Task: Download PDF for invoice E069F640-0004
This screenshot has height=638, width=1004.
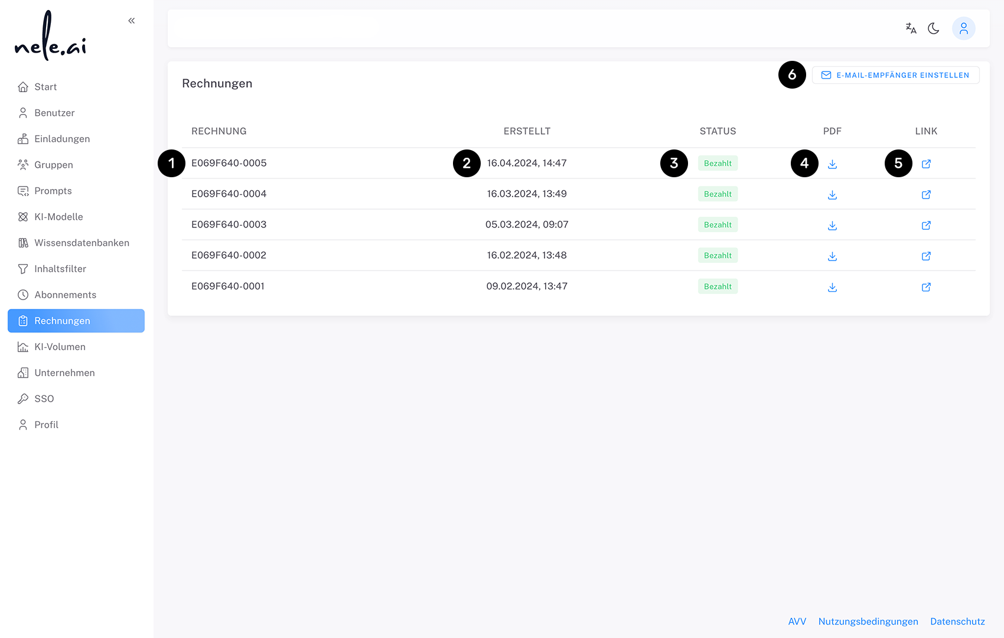Action: pyautogui.click(x=832, y=194)
